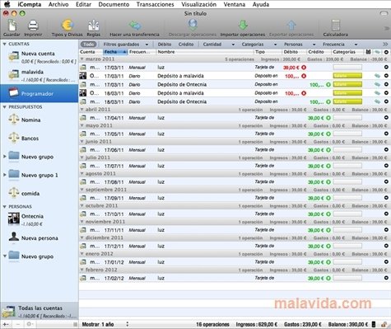391x329 pixels.
Task: Open the Documento menu
Action: tap(114, 4)
